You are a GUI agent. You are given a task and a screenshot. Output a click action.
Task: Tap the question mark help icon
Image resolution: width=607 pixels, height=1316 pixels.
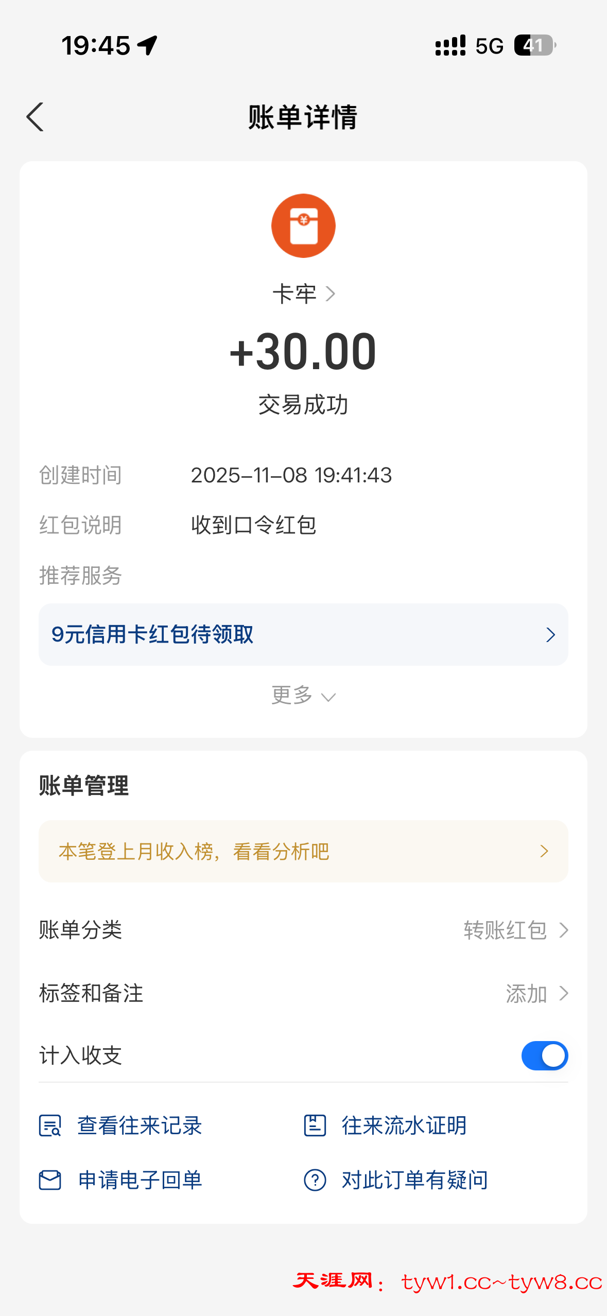315,1180
